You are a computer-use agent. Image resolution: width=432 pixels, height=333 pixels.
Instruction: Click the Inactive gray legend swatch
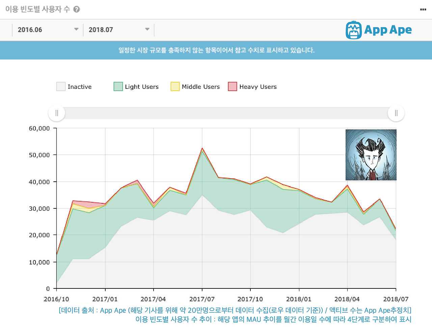point(60,86)
